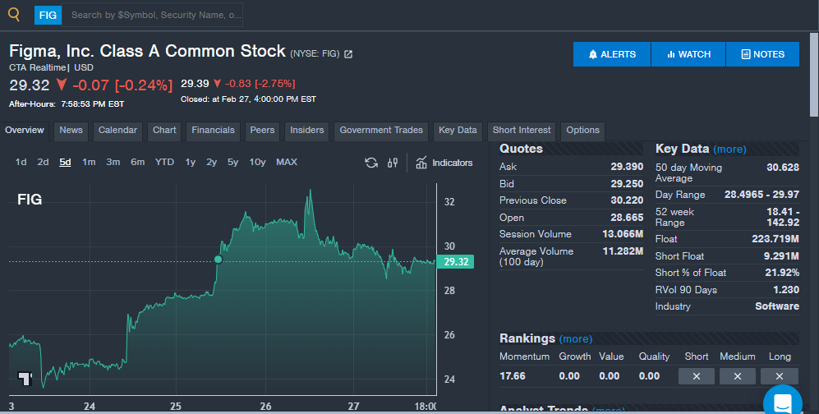Viewport: 819px width, 414px height.
Task: Open the chat bubble widget
Action: (x=782, y=402)
